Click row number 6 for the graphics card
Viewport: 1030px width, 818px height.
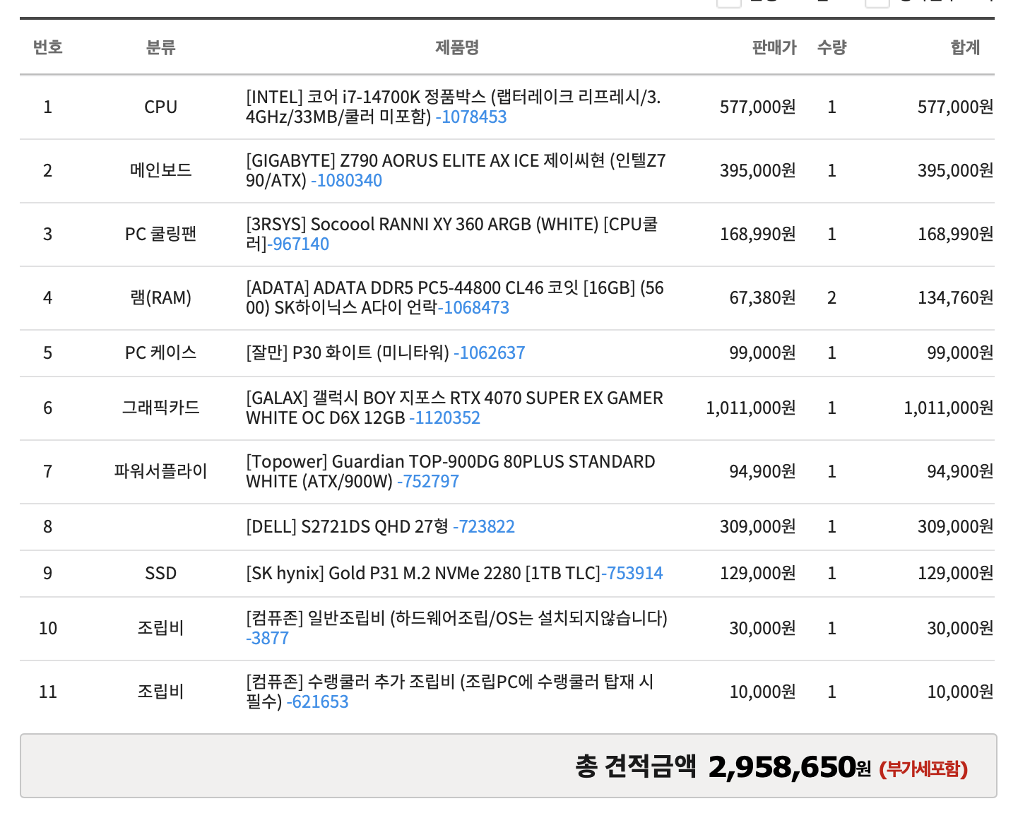pos(48,408)
